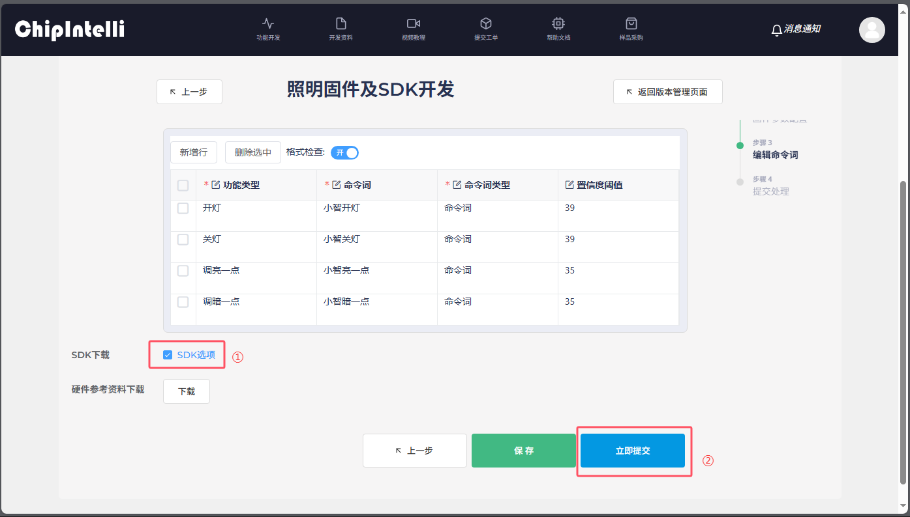This screenshot has width=910, height=517.
Task: Check the 关灯 row checkbox
Action: tap(183, 240)
